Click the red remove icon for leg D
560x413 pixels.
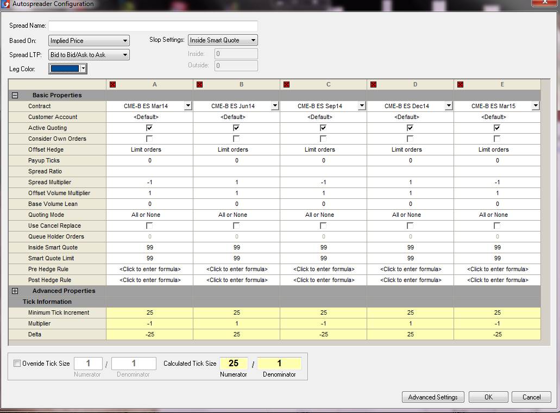click(x=374, y=85)
